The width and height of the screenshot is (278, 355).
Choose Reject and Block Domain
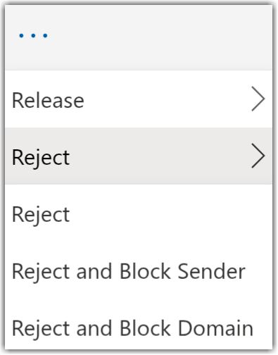pos(139,328)
